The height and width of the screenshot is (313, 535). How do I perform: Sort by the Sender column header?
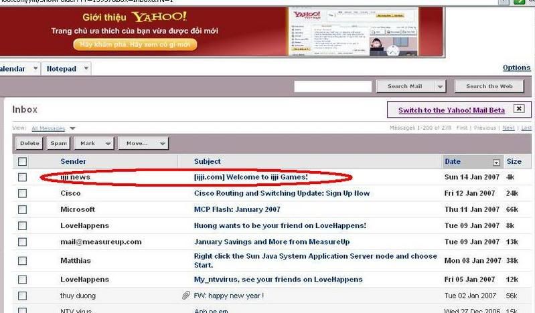coord(73,161)
